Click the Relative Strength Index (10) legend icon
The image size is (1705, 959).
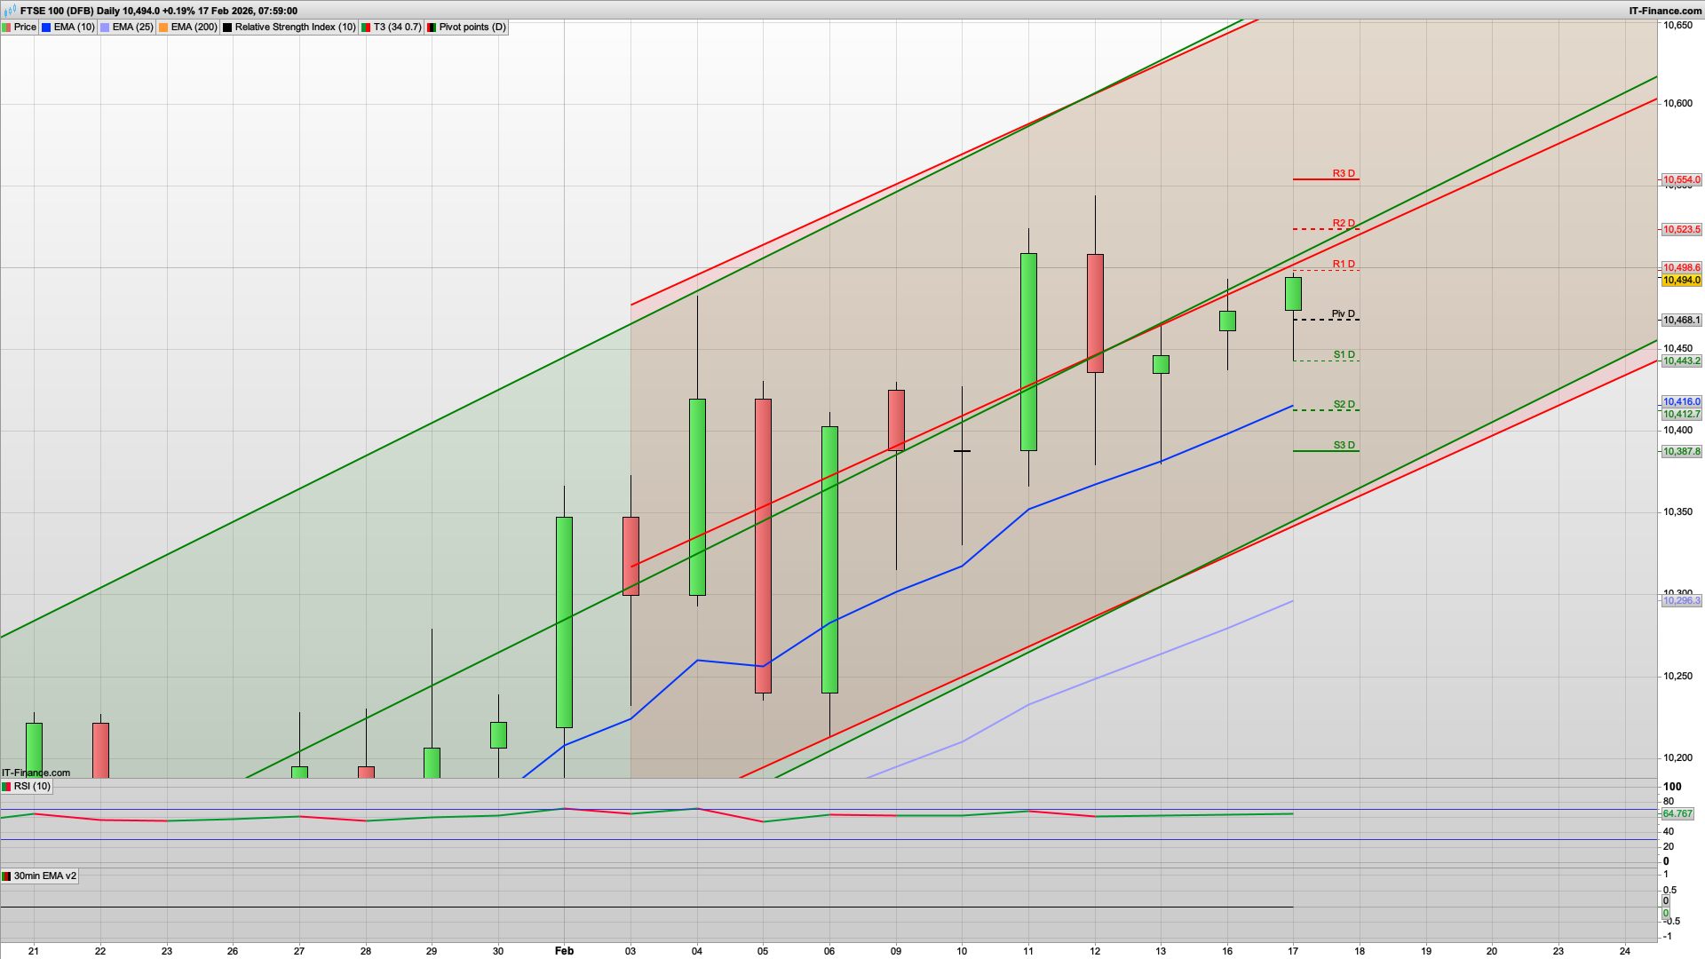click(x=227, y=28)
